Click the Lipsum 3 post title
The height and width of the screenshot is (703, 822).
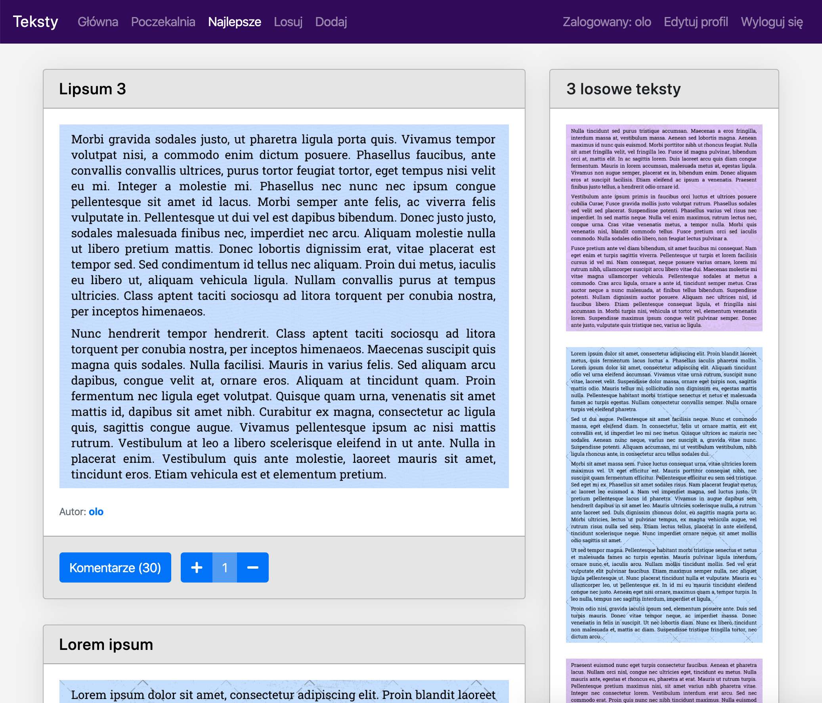[x=92, y=89]
